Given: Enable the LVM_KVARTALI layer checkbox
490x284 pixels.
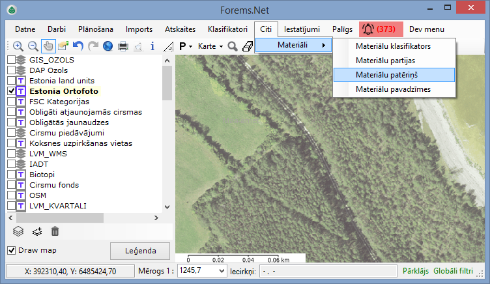Looking at the screenshot, I should [11, 206].
